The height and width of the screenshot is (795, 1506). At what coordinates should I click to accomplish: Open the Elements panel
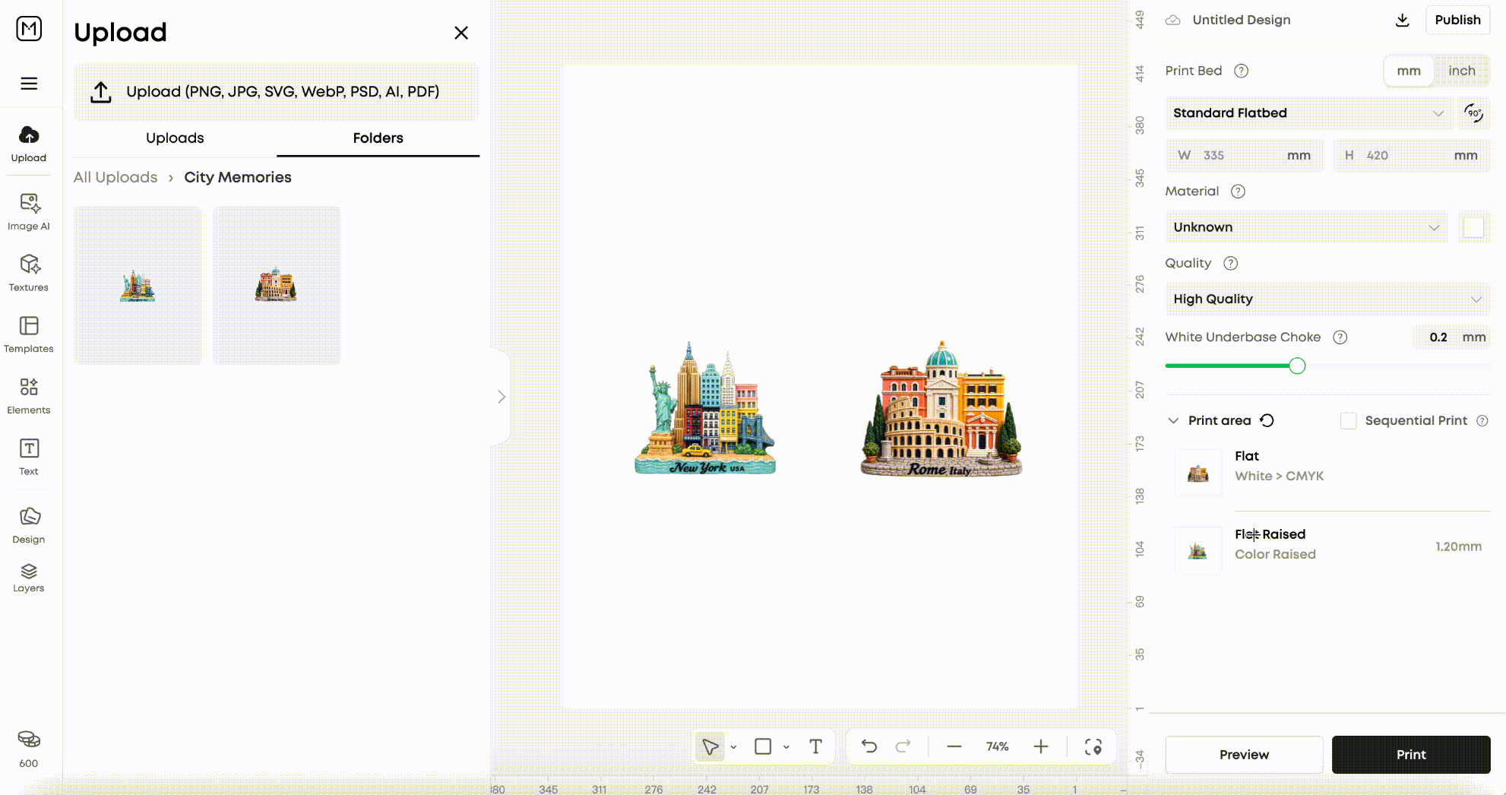point(29,396)
